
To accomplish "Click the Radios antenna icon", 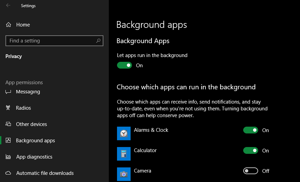I will [8, 108].
